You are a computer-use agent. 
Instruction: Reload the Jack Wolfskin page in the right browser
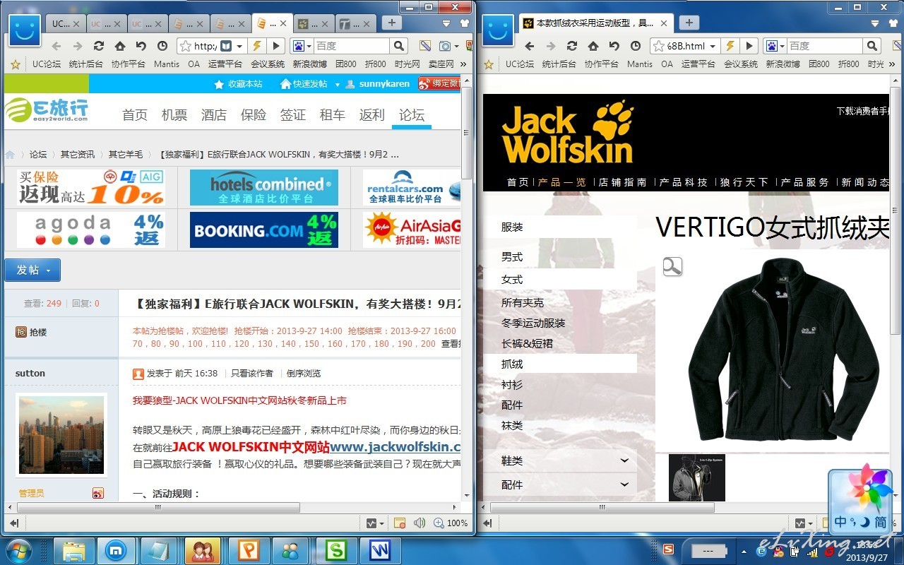pos(572,46)
